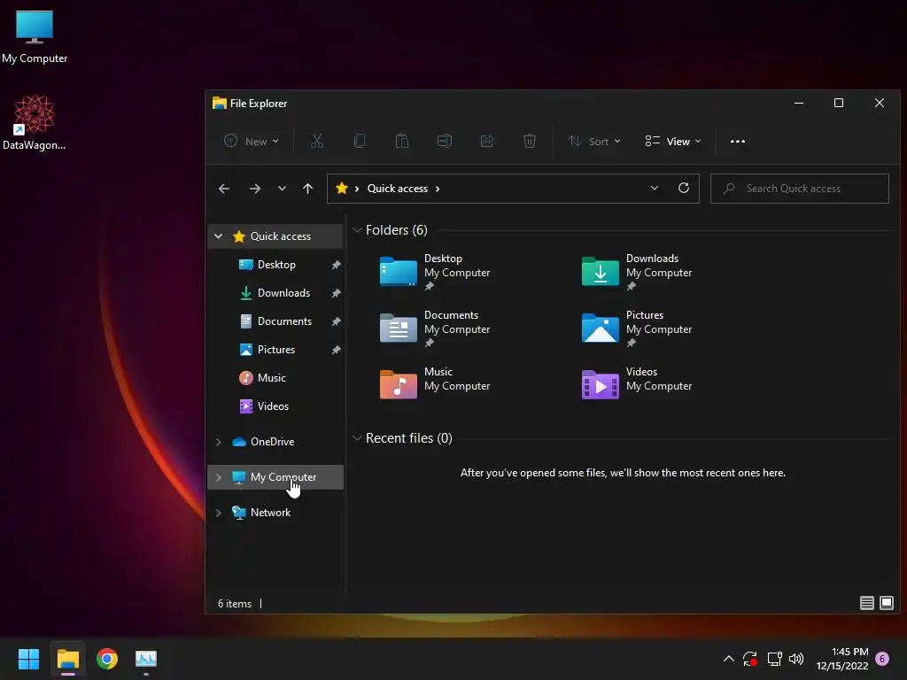The height and width of the screenshot is (680, 907).
Task: Go back with the left arrow
Action: (224, 189)
